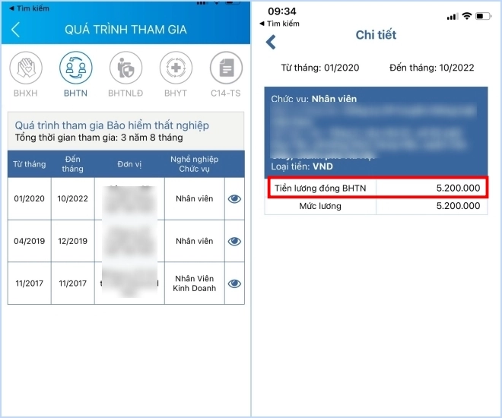This screenshot has height=418, width=502.
Task: Click Đến tháng: 10/2022 in detail screen
Action: pos(431,68)
